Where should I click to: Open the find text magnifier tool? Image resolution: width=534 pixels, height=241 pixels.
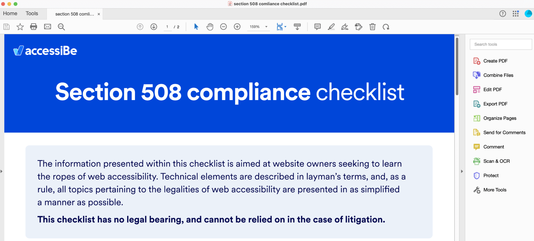click(61, 27)
